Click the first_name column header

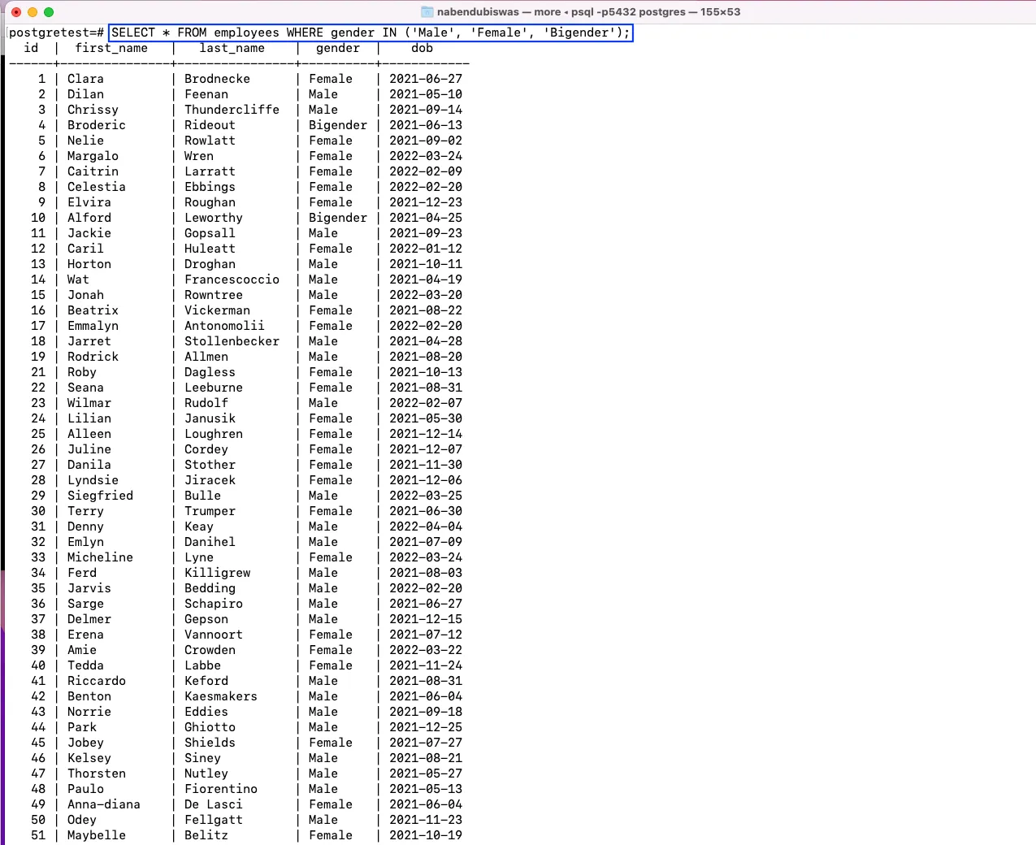pos(111,48)
